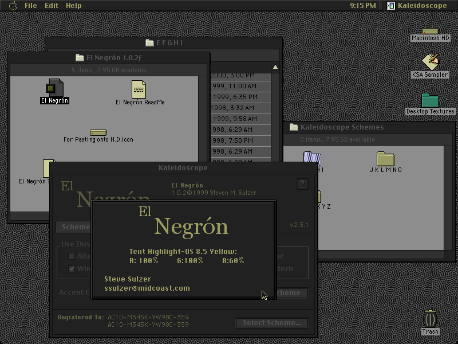Viewport: 458px width, 344px height.
Task: Click the 9:15 PM menu bar clock
Action: pyautogui.click(x=363, y=6)
